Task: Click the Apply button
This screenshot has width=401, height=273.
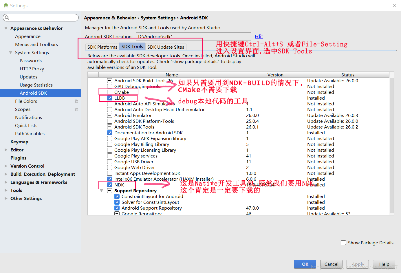Action: (358, 264)
